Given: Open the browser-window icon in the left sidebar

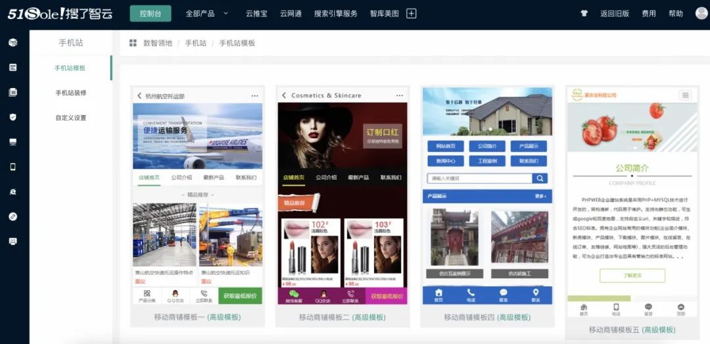Looking at the screenshot, I should (x=13, y=67).
